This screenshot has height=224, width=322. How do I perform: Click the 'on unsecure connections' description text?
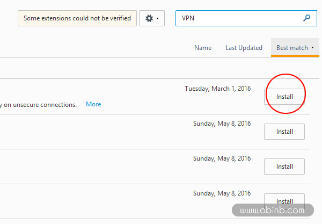[x=40, y=105]
